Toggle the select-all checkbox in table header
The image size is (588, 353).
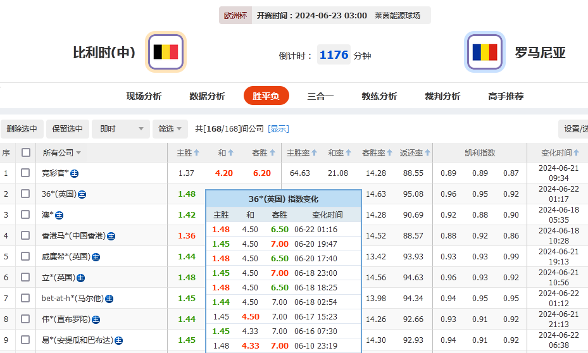[26, 152]
